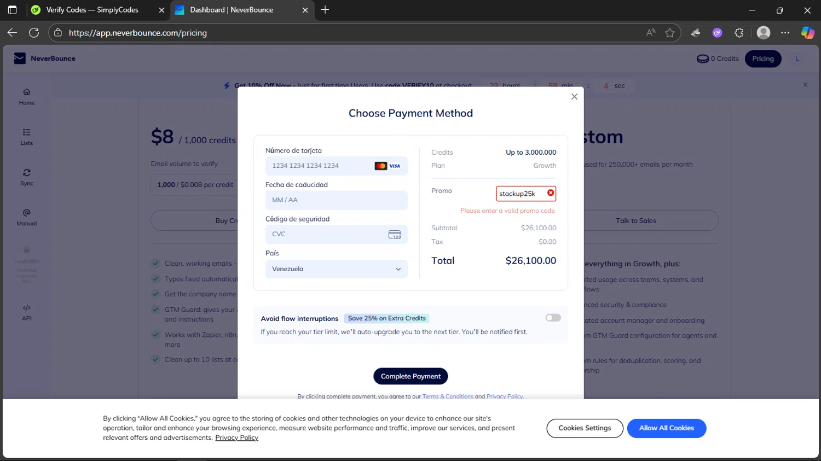Image resolution: width=821 pixels, height=461 pixels.
Task: Open the Lists sidebar icon
Action: coord(27,137)
